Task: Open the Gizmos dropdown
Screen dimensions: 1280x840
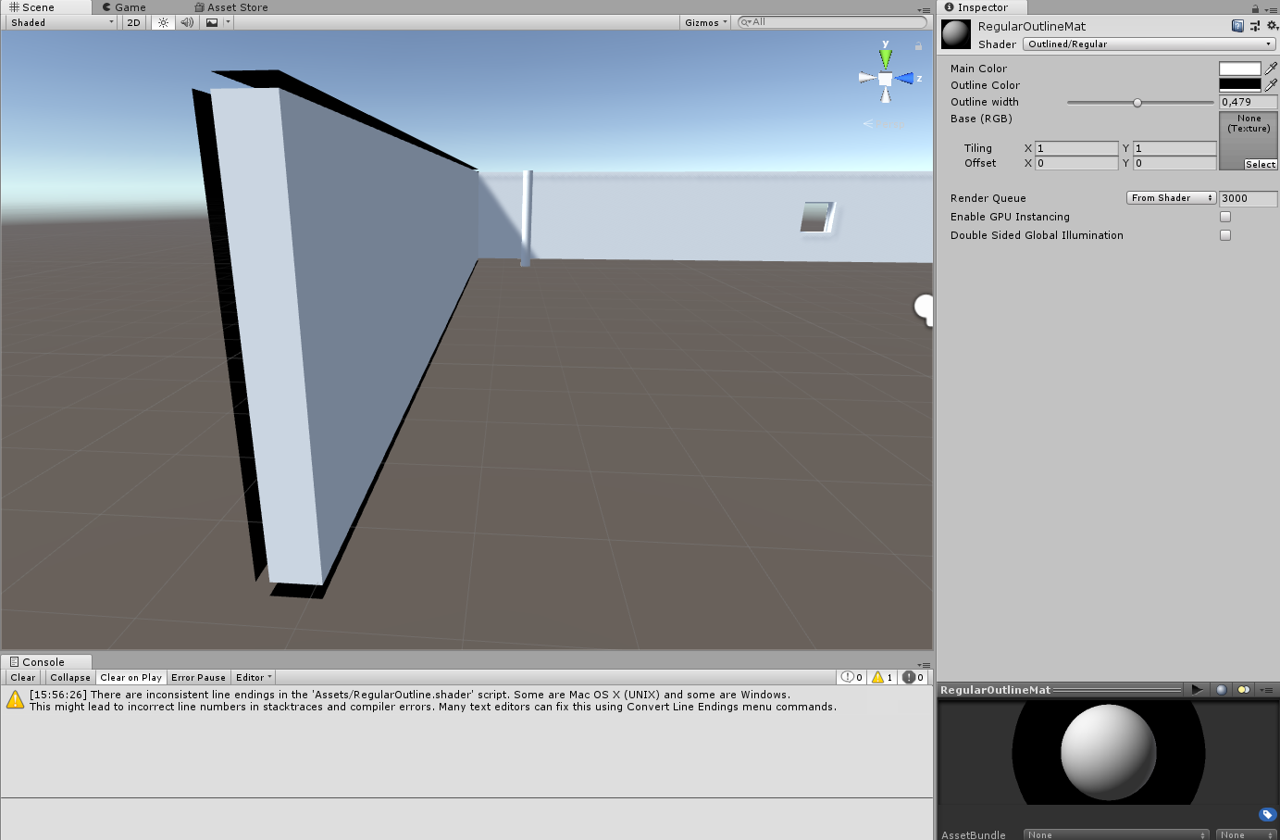Action: 706,22
